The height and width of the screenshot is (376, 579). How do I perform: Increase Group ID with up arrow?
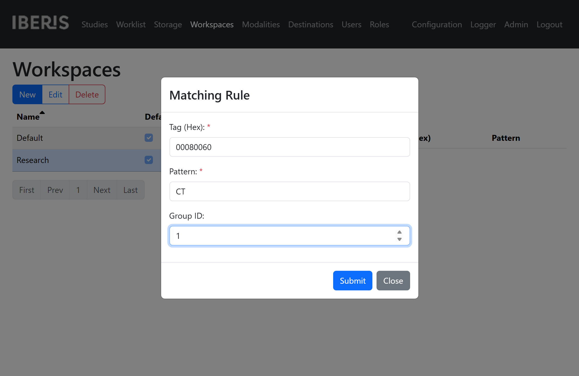[x=400, y=232]
